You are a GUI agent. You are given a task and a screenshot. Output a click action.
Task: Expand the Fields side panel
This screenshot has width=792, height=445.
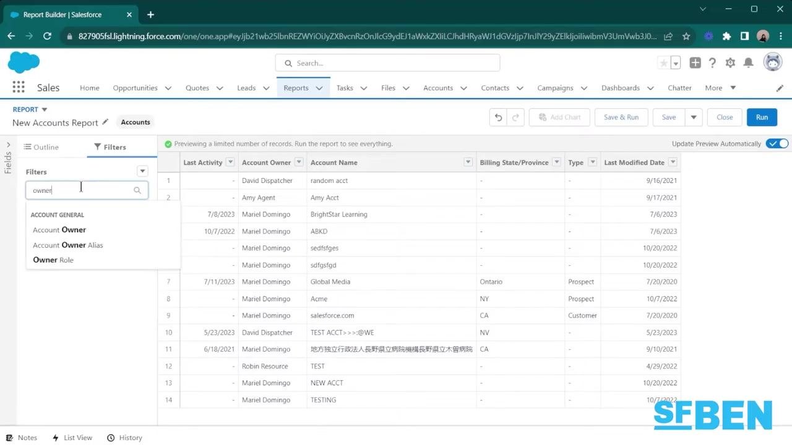tap(8, 145)
